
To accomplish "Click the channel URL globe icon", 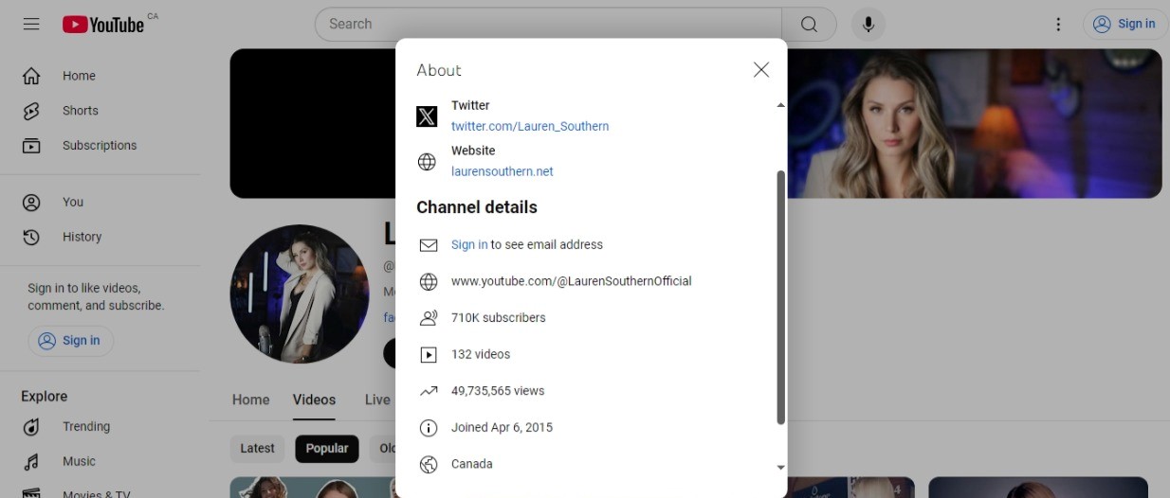I will pos(429,281).
